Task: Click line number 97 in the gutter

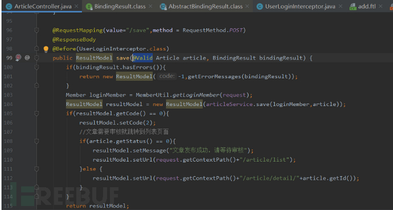Action: click(9, 39)
